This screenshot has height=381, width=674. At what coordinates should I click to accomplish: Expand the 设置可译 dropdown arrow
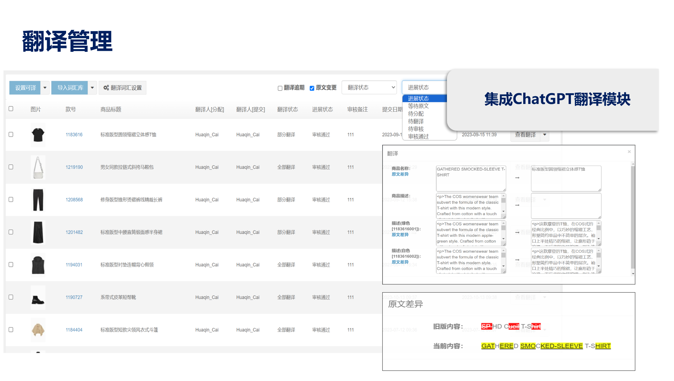click(x=45, y=88)
